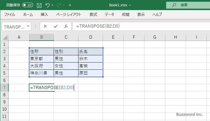Select column C header
The width and height of the screenshot is (210, 121).
coord(66,37)
